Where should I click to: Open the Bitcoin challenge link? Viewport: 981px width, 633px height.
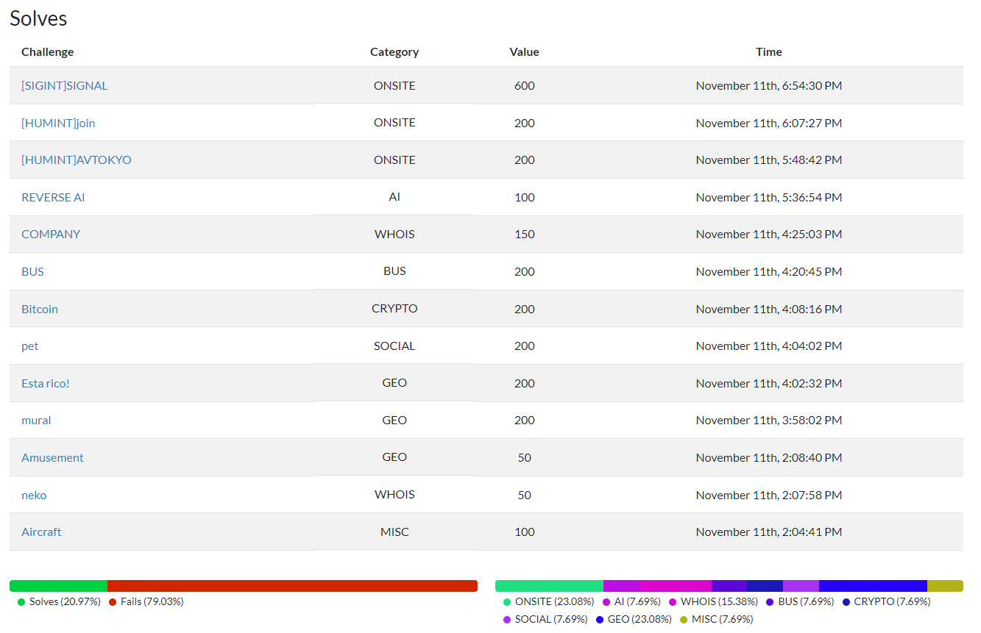(40, 309)
